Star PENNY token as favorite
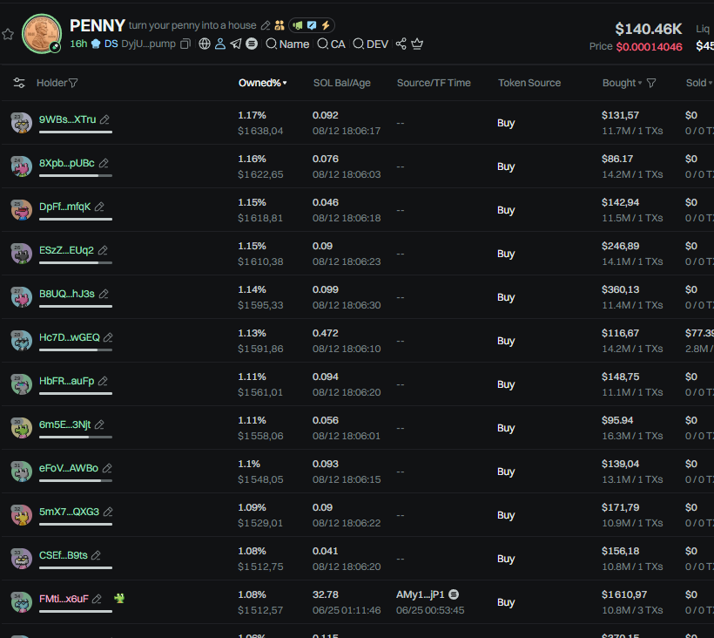The height and width of the screenshot is (638, 714). click(x=8, y=34)
